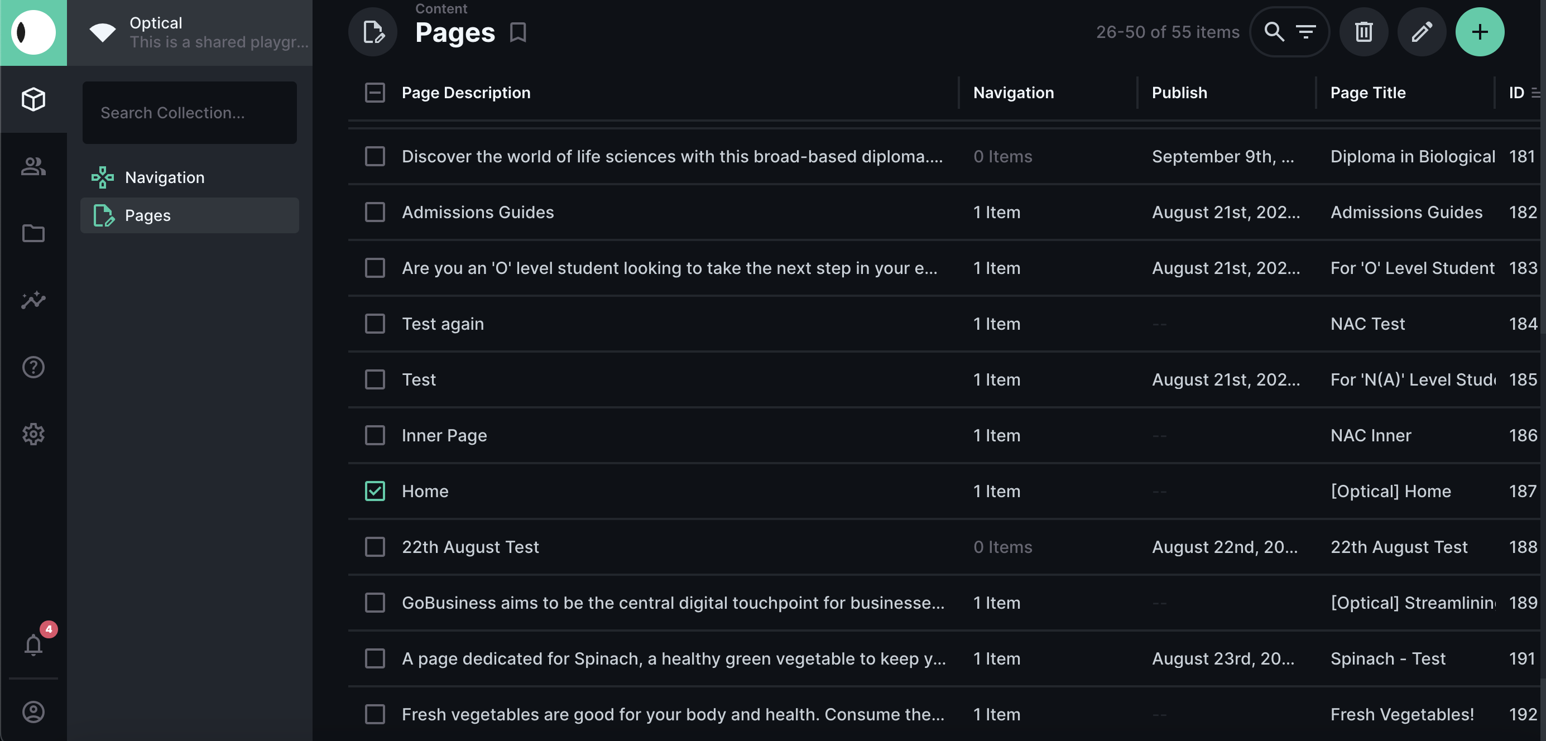
Task: Toggle the select-all header checkbox
Action: [375, 93]
